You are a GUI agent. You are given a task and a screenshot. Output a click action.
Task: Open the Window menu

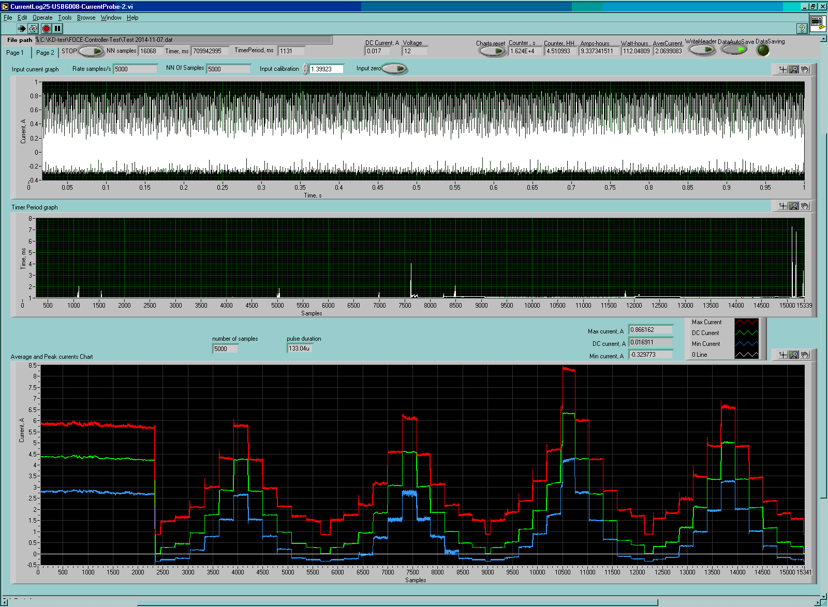click(111, 18)
